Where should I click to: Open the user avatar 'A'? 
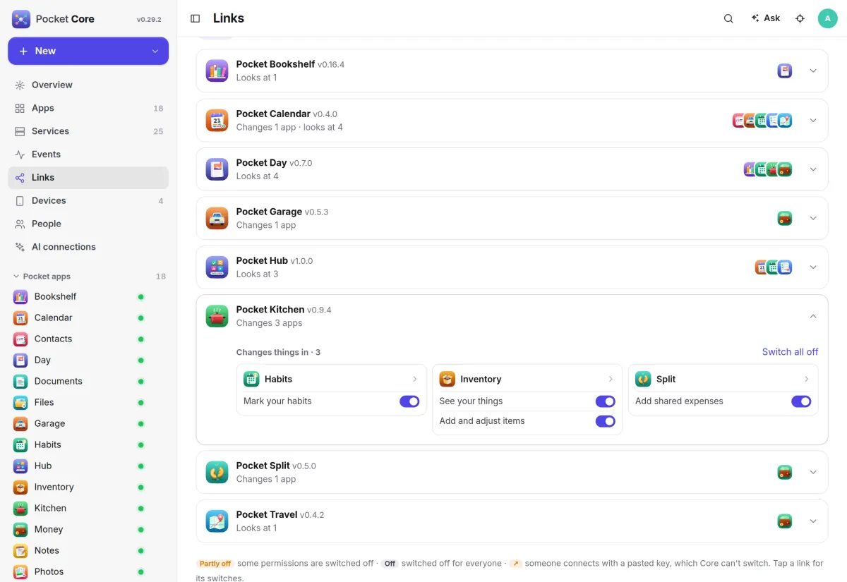pyautogui.click(x=827, y=18)
